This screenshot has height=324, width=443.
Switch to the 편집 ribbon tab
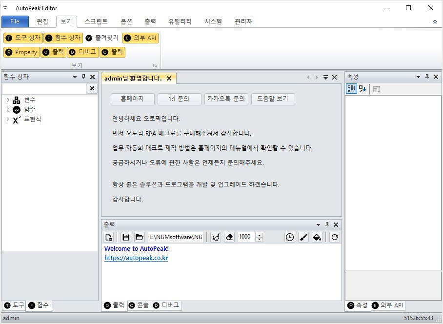(x=42, y=21)
